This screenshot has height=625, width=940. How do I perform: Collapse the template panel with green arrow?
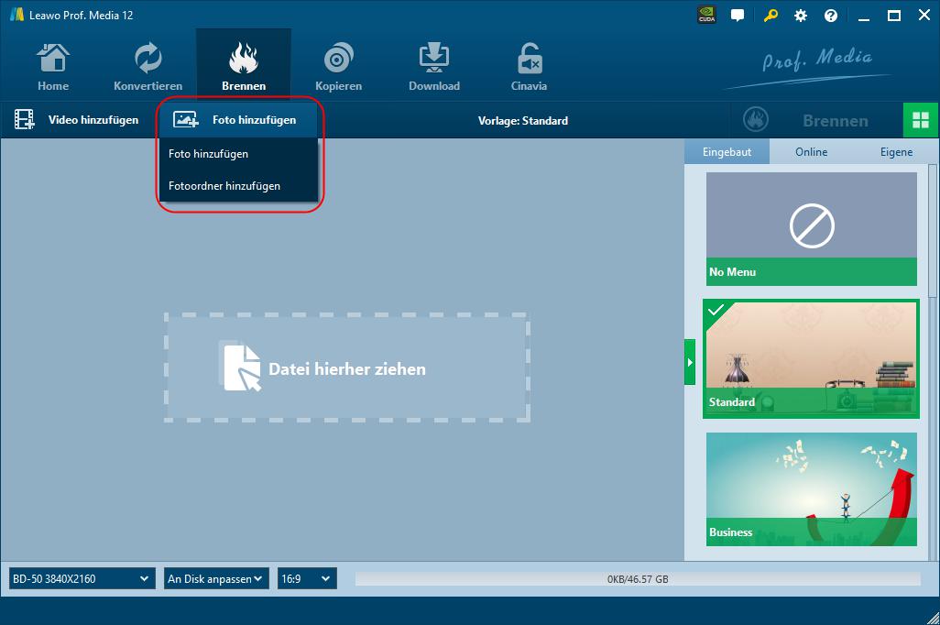pos(690,362)
